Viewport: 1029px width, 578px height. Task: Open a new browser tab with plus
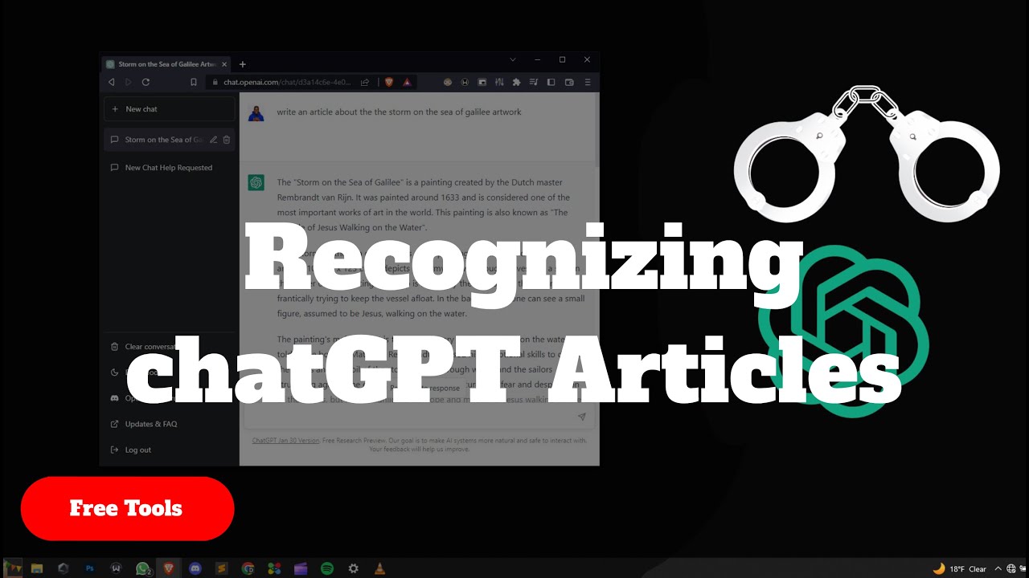pyautogui.click(x=243, y=64)
